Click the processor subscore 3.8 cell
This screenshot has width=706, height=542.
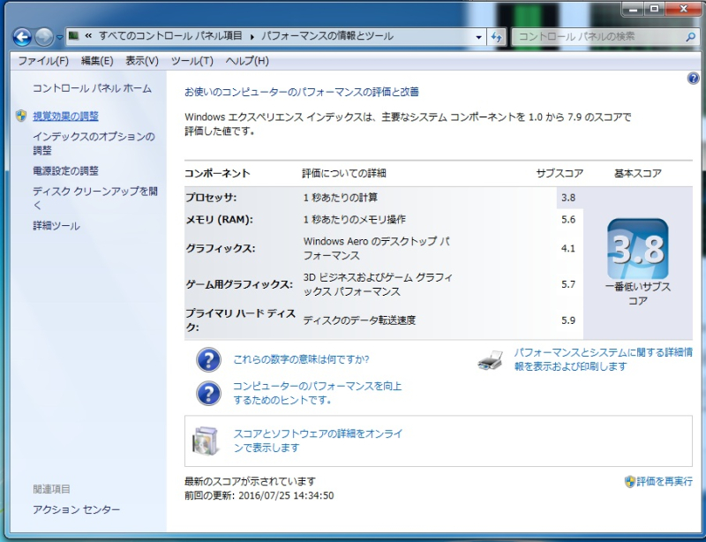pyautogui.click(x=568, y=198)
